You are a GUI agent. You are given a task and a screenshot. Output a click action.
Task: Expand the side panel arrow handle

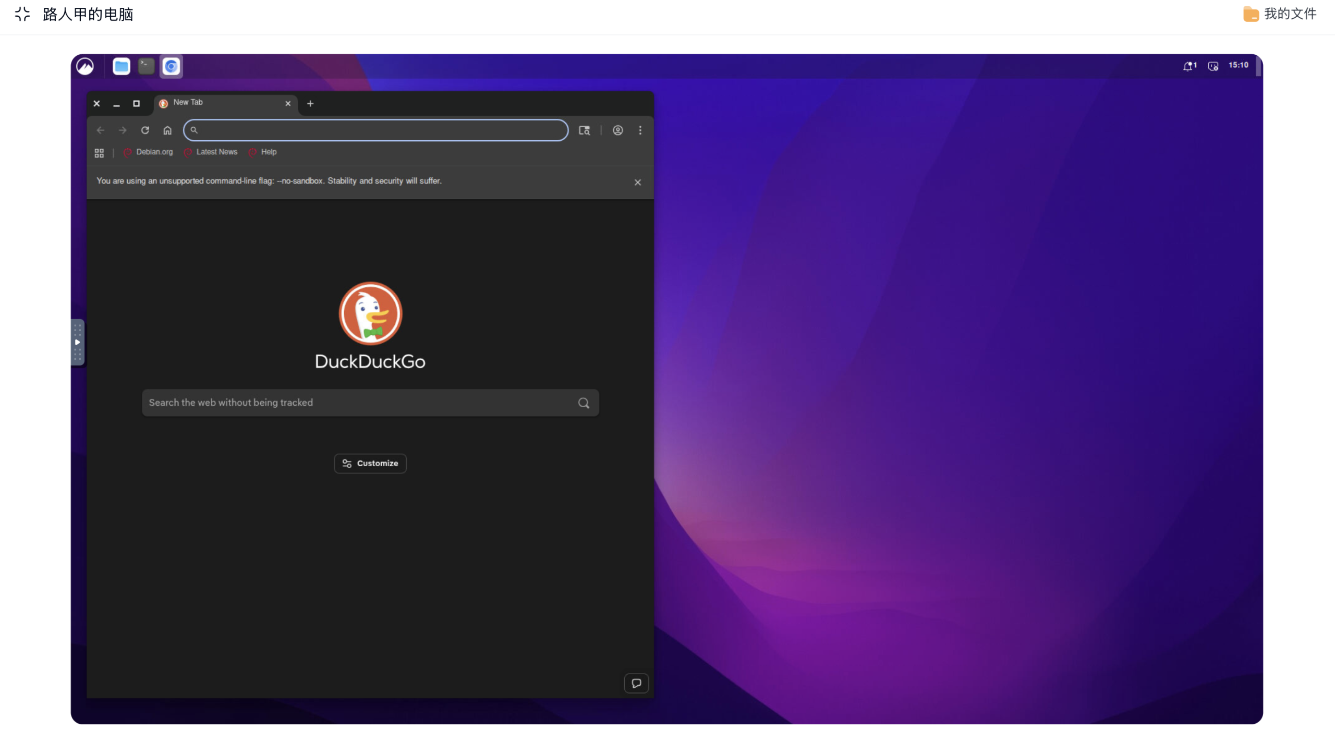77,342
